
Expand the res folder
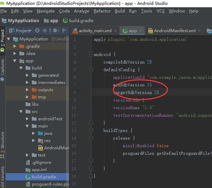34,140
